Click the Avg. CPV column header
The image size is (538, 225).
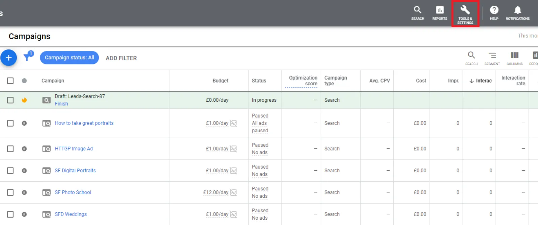tap(380, 81)
